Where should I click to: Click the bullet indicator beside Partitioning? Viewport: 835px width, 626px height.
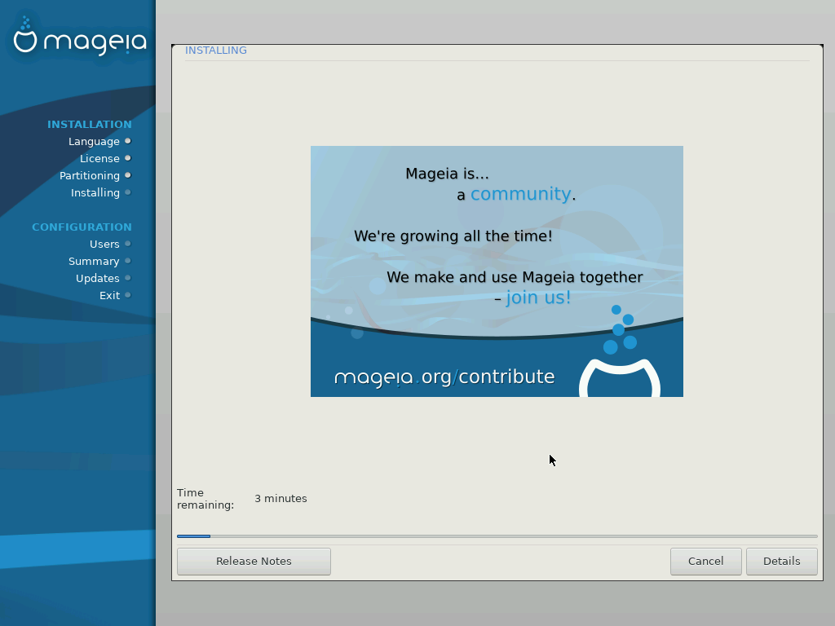pos(128,175)
